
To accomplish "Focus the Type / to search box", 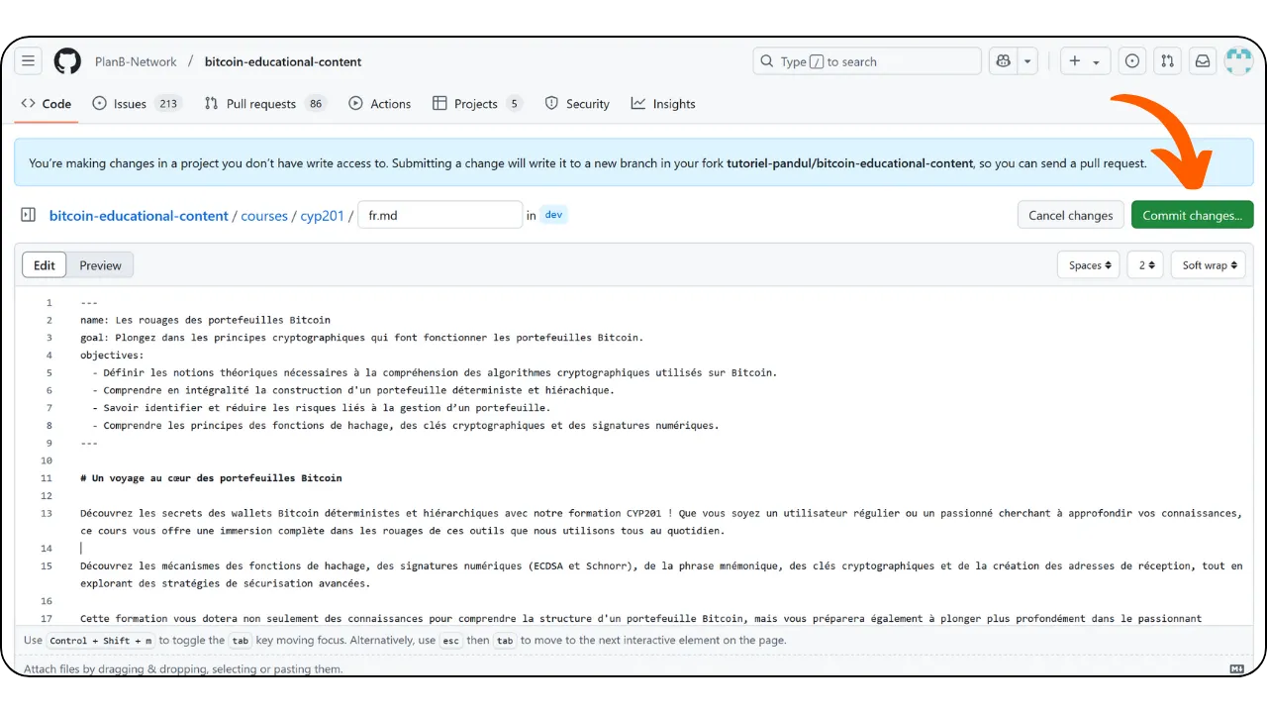I will click(x=867, y=61).
